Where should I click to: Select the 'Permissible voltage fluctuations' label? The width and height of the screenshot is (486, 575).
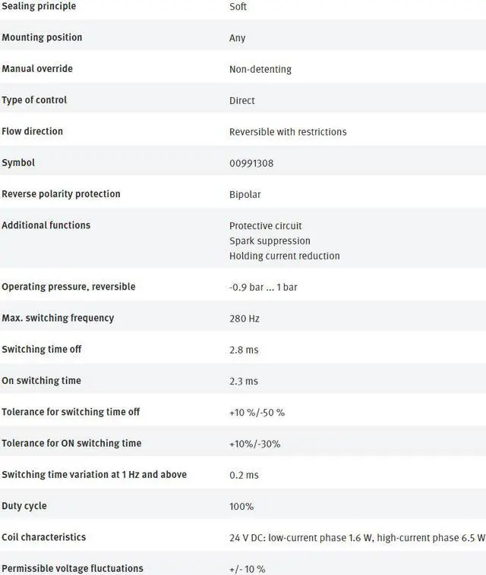pos(72,568)
